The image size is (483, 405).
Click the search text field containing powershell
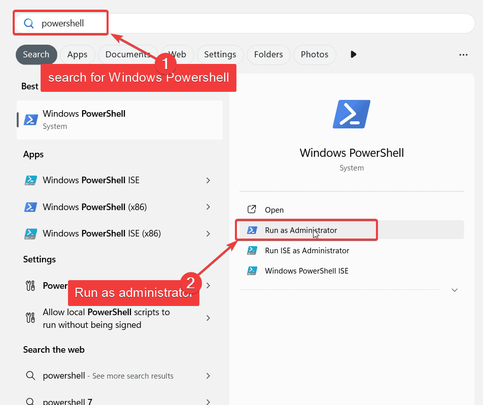point(254,23)
